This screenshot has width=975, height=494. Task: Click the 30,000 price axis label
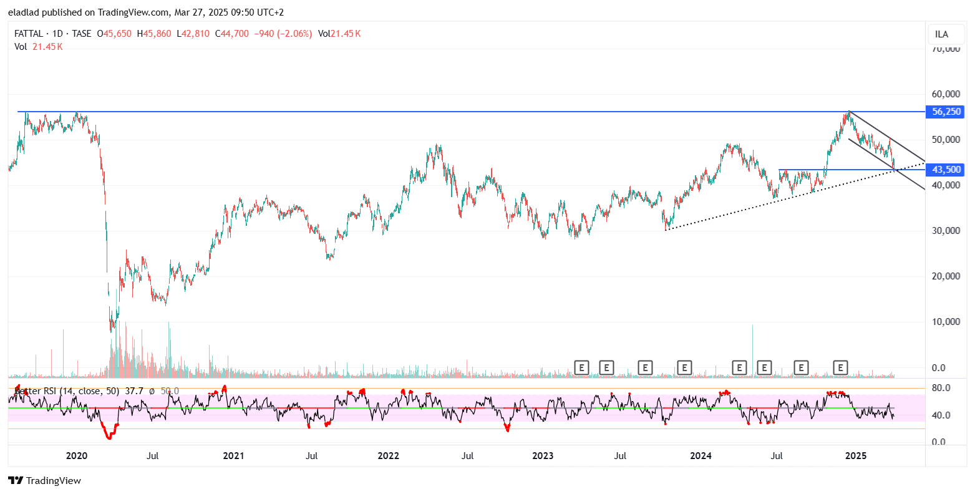click(x=946, y=231)
